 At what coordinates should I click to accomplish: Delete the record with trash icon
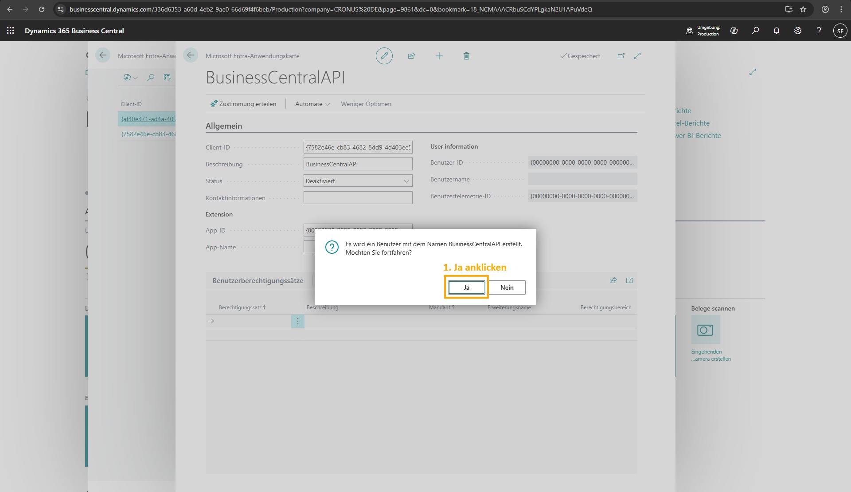coord(466,56)
